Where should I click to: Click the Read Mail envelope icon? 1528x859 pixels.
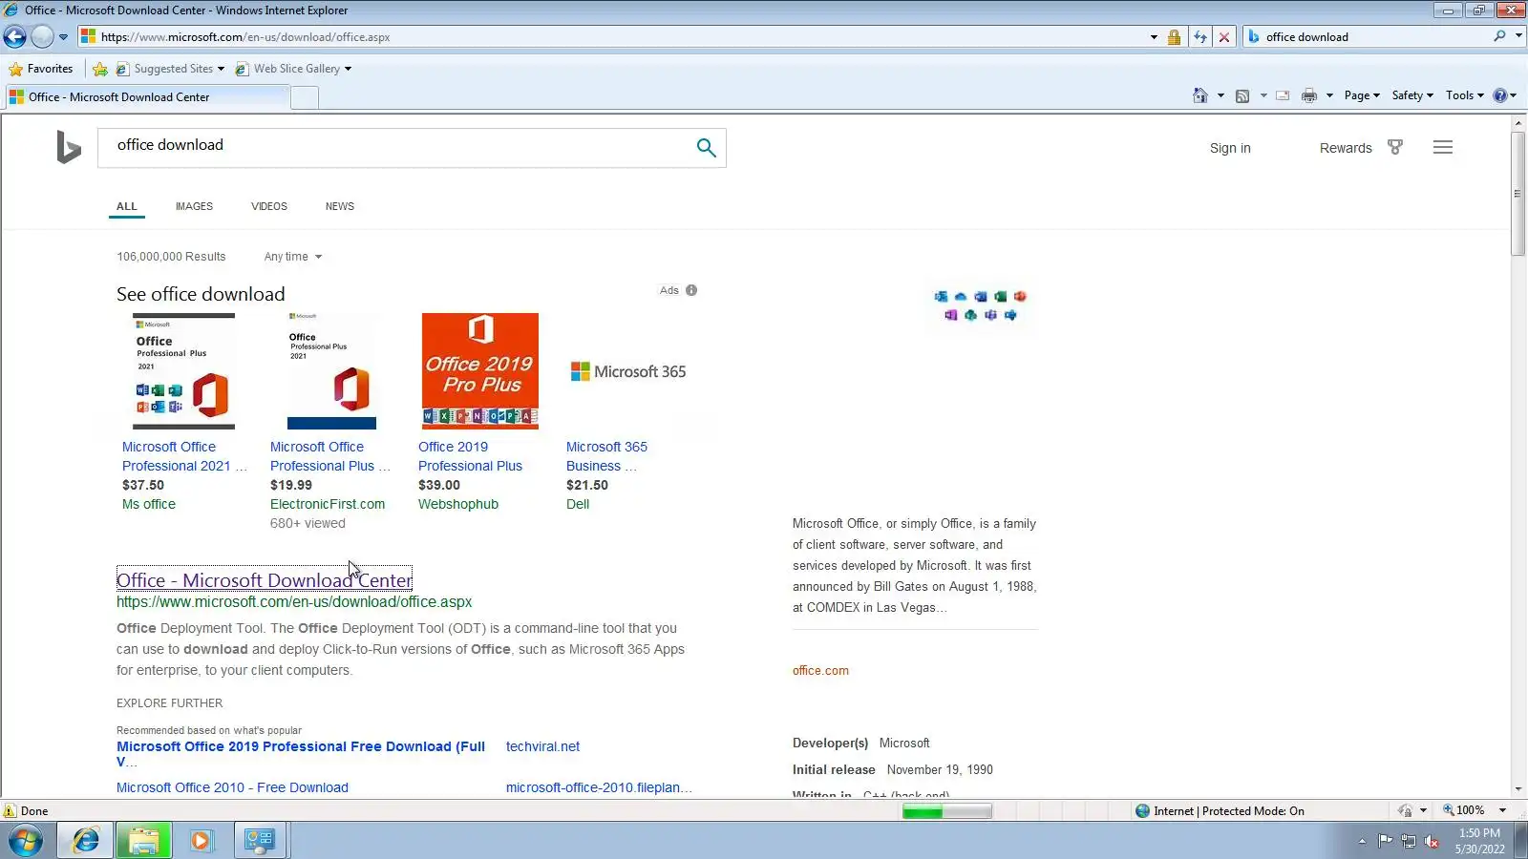tap(1283, 95)
